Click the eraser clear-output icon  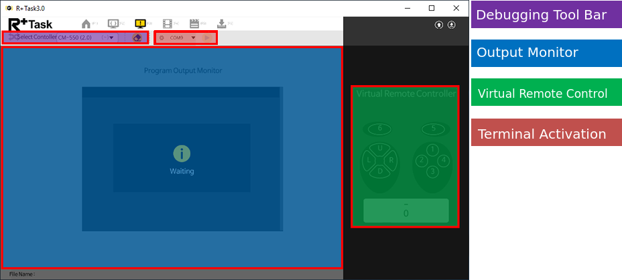tap(137, 38)
